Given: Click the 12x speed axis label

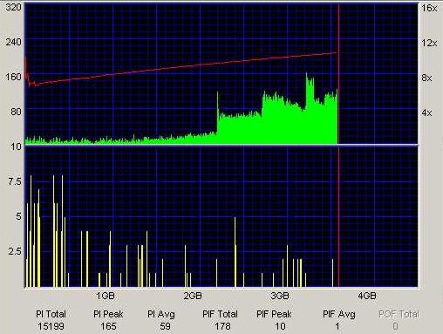Looking at the screenshot, I should (x=429, y=43).
